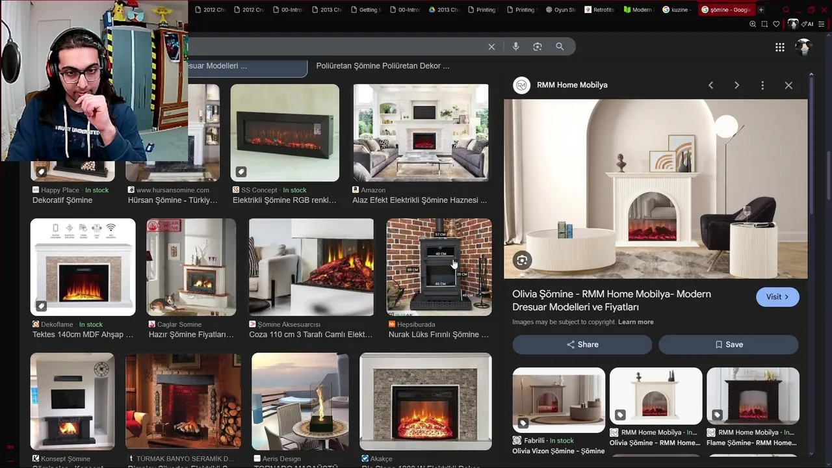
Task: Open the Akakçe stone electric fireplace image
Action: (x=426, y=402)
